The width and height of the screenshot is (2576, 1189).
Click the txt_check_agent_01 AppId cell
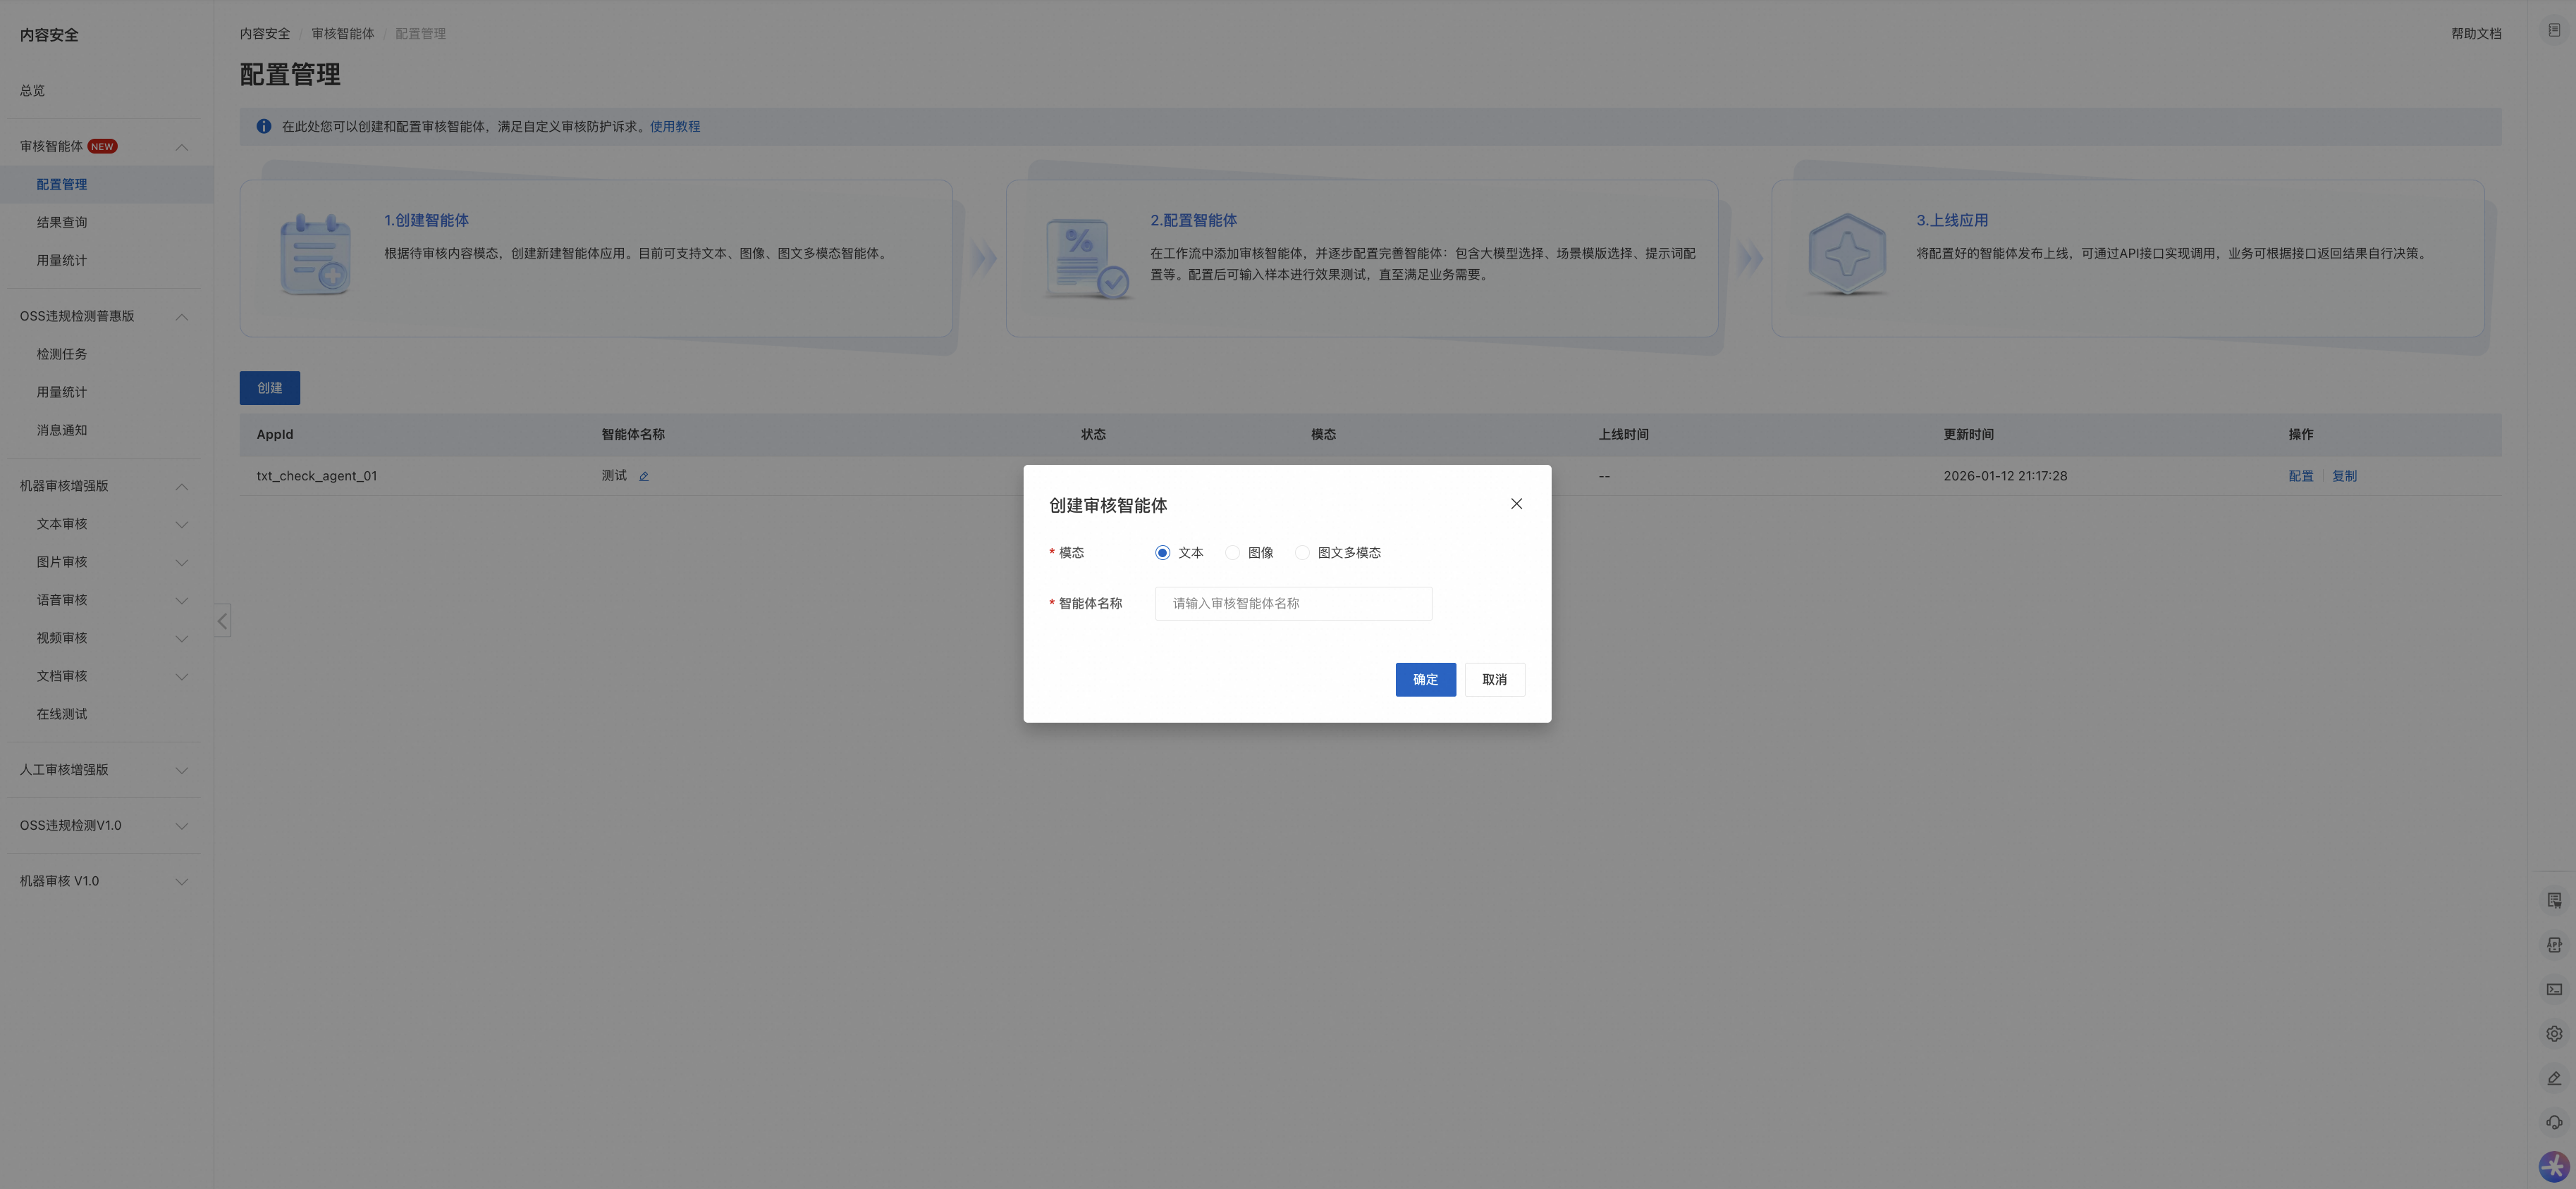[317, 477]
